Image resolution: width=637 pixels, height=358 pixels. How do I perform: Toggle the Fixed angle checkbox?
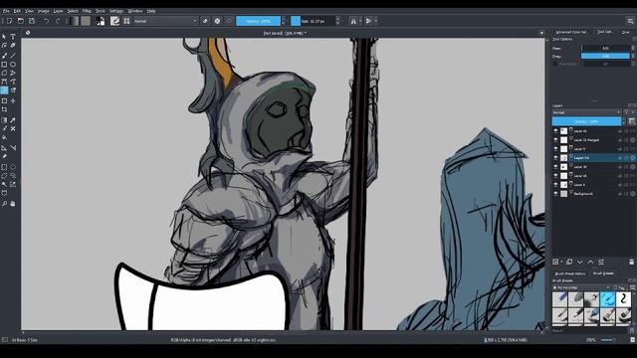coord(555,64)
